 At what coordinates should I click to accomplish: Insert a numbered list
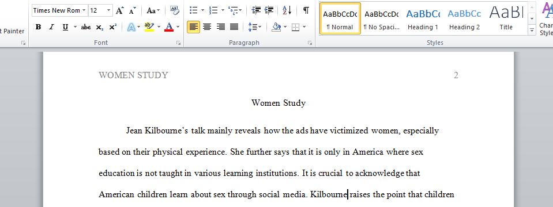click(x=213, y=10)
